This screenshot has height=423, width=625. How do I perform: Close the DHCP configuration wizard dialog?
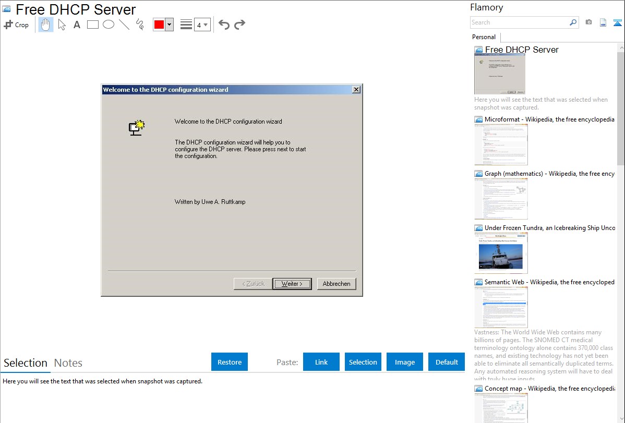tap(356, 90)
